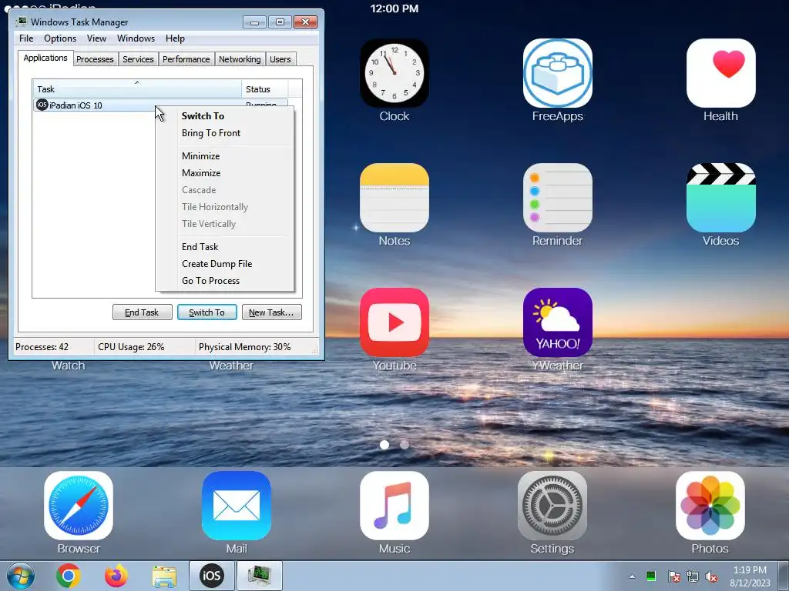Image resolution: width=789 pixels, height=591 pixels.
Task: Launch Chrome from the taskbar
Action: (69, 576)
